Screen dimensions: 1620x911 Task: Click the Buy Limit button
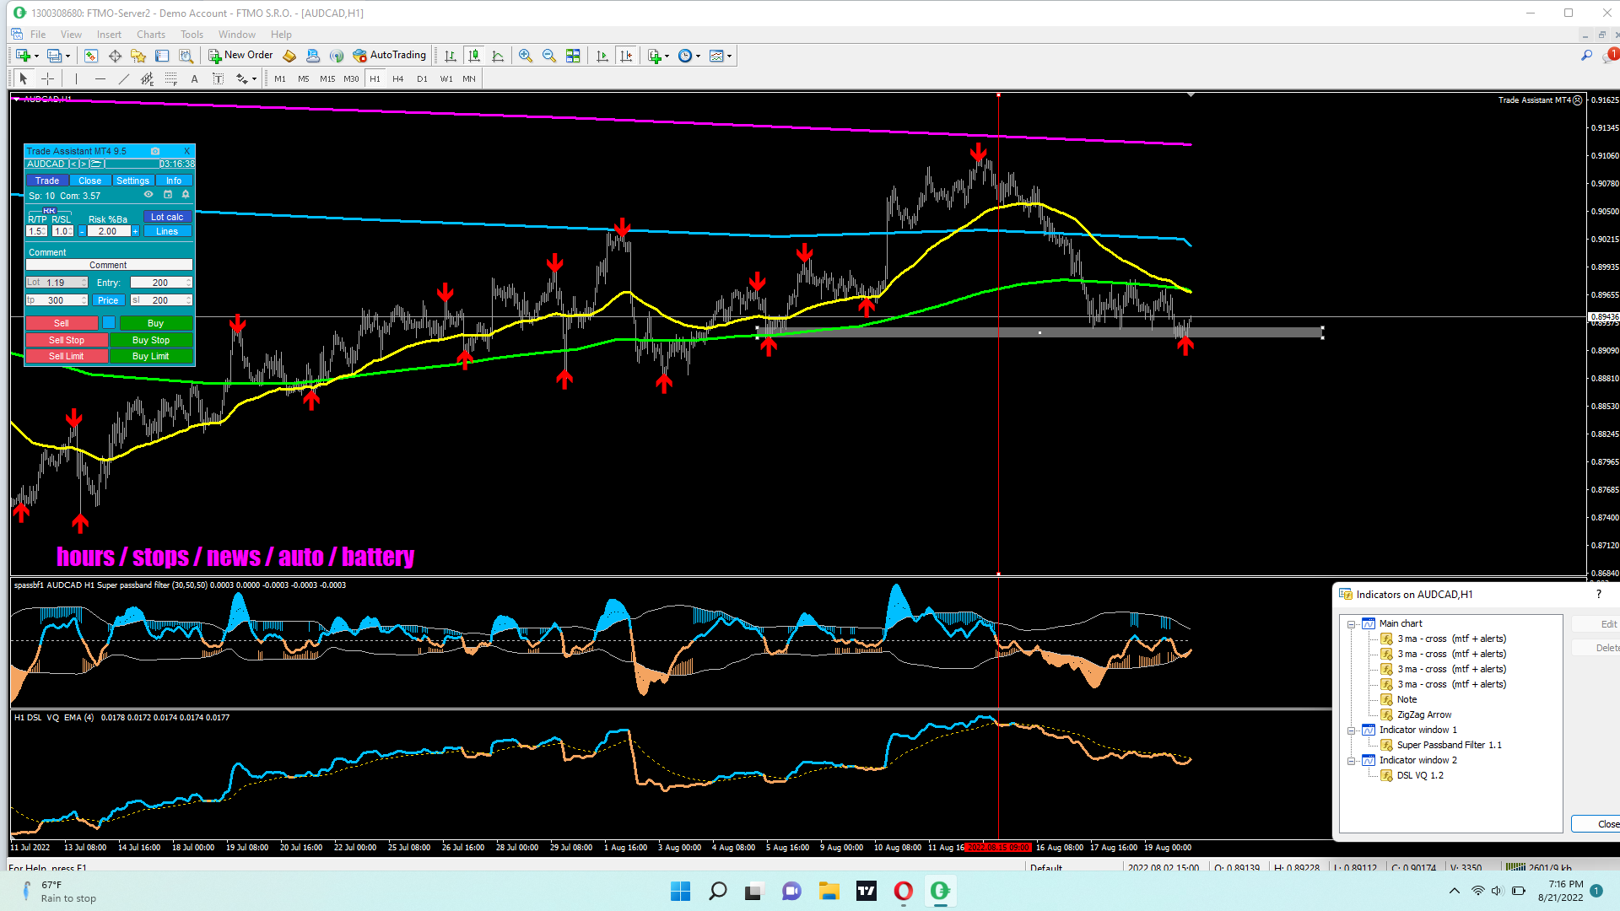pos(151,356)
